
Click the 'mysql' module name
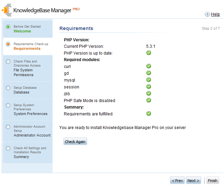point(69,80)
